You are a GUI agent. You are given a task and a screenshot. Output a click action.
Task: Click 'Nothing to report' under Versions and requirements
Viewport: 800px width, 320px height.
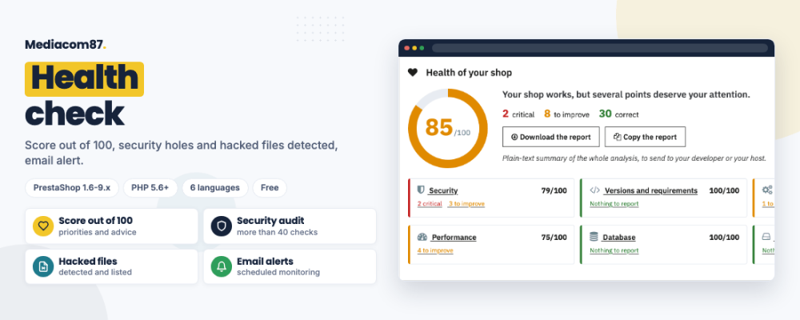tap(614, 204)
